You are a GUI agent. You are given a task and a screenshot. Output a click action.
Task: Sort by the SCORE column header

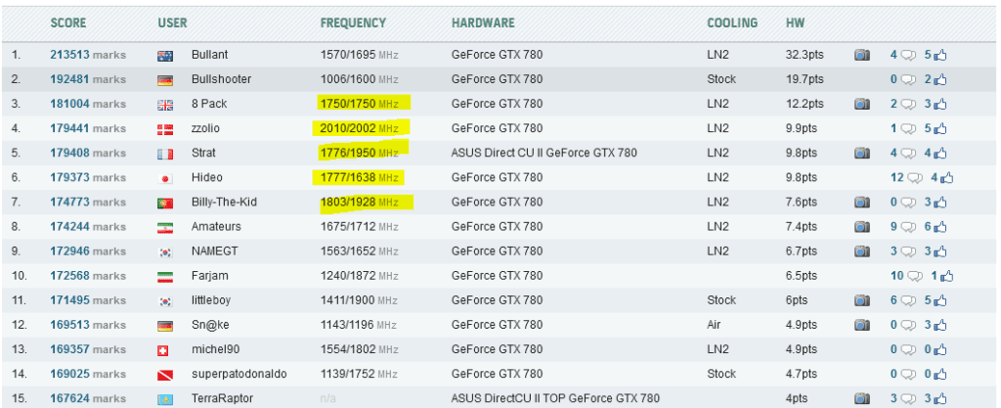click(x=68, y=23)
